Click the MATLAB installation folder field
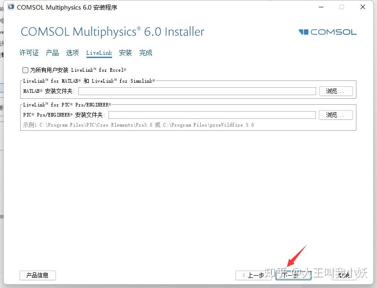 (x=197, y=91)
